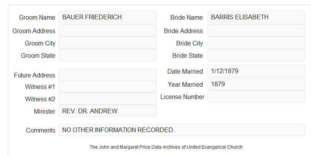311x156 pixels.
Task: Focus the Groom Address input
Action: tap(107, 30)
